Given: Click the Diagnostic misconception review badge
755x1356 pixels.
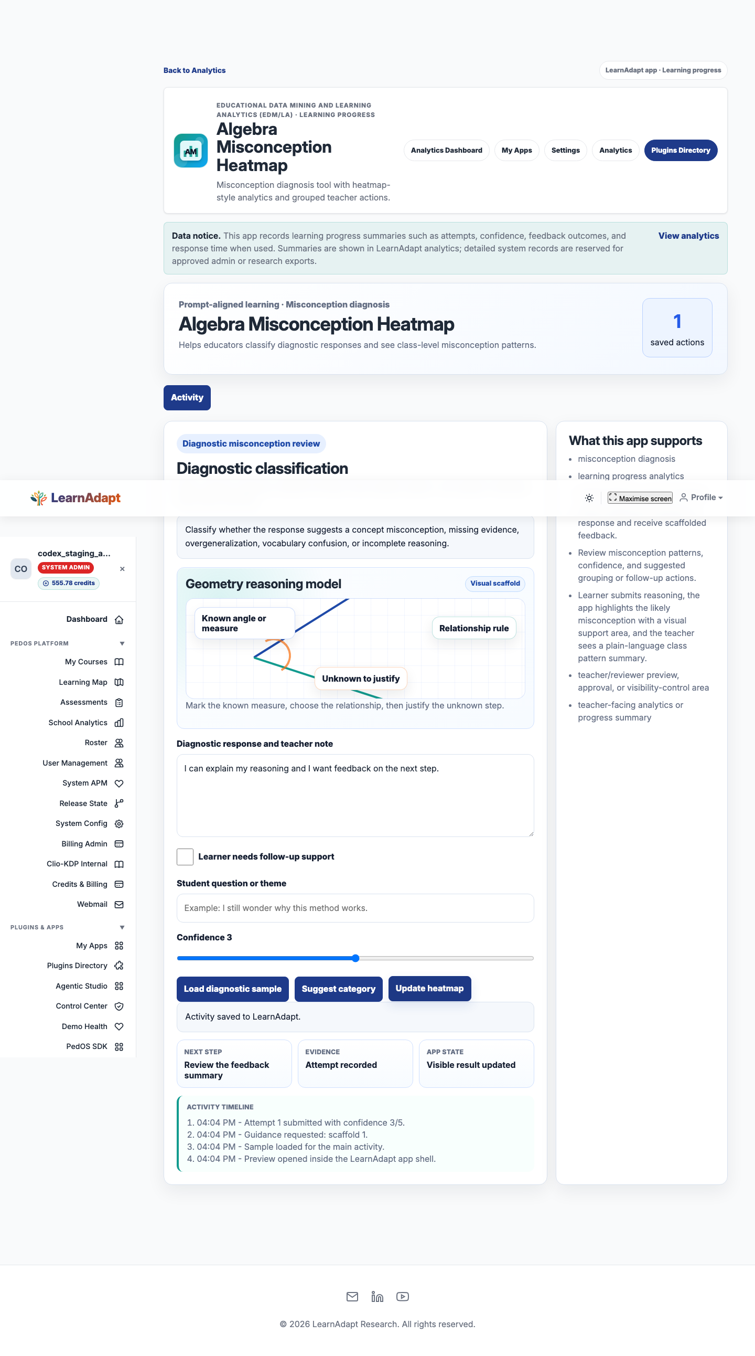Looking at the screenshot, I should (251, 444).
